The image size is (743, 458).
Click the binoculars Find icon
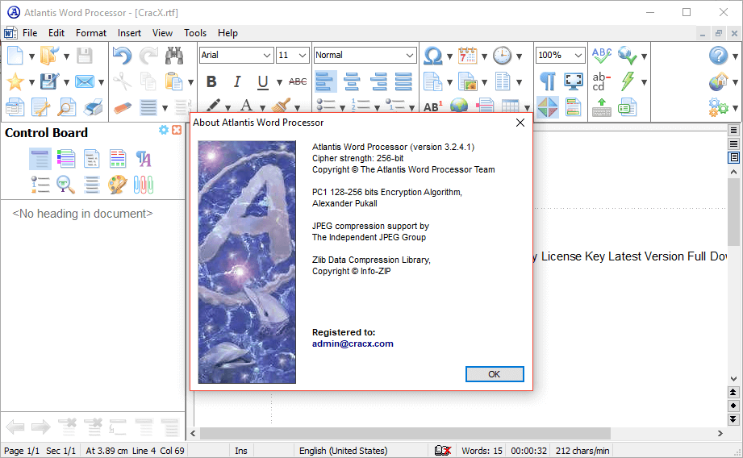pos(174,56)
